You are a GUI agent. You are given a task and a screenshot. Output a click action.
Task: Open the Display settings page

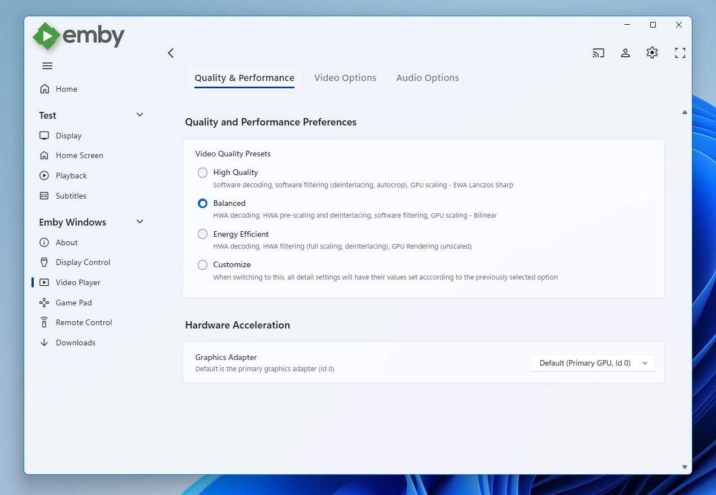[x=69, y=136]
